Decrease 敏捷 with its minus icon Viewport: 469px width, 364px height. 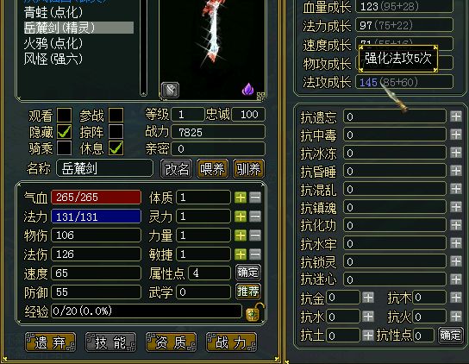point(255,254)
